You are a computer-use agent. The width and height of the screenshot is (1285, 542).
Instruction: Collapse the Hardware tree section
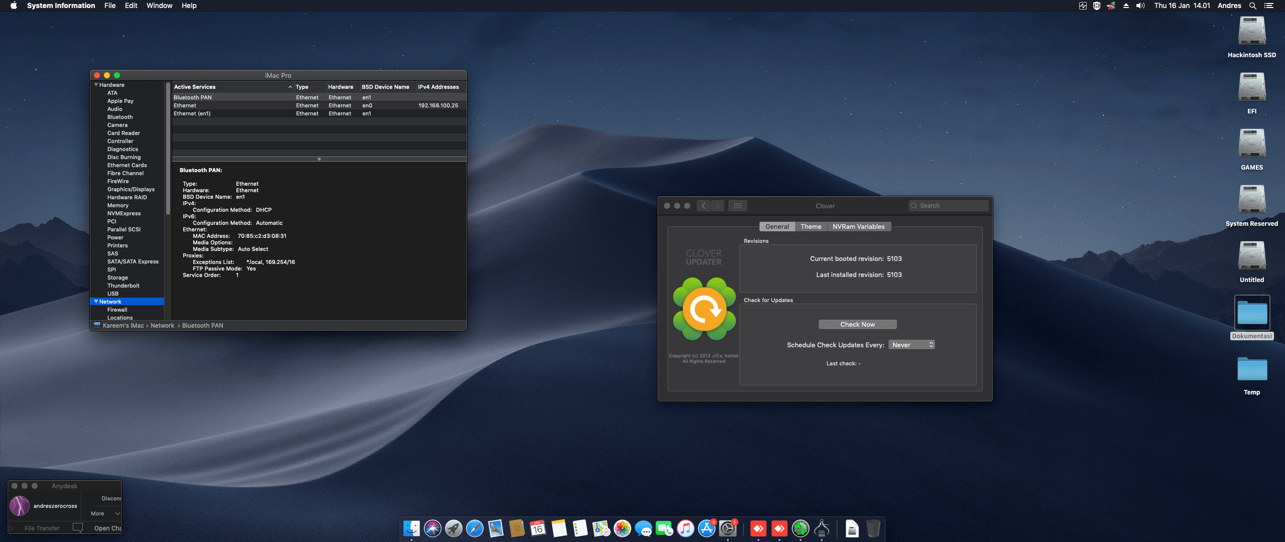click(x=96, y=85)
